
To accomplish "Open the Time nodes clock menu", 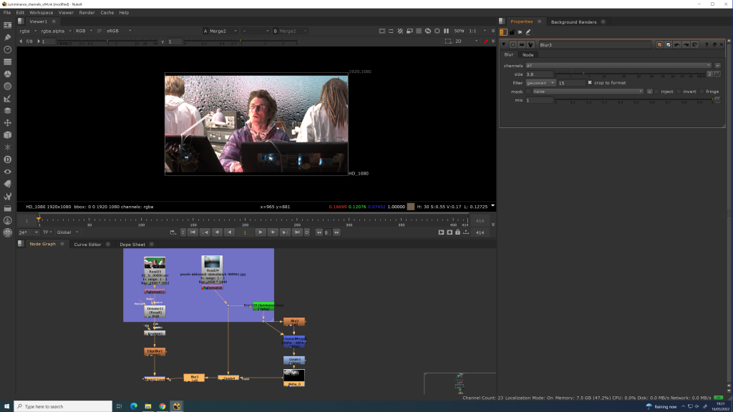I will click(7, 49).
